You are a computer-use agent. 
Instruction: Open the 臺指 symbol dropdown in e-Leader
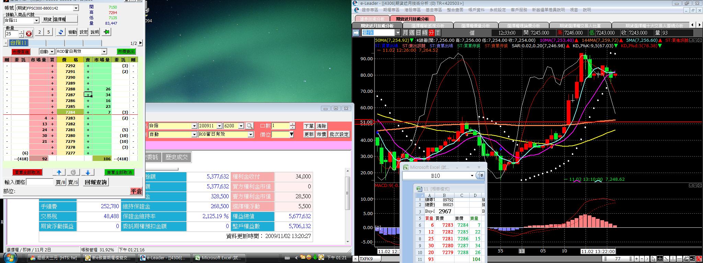(x=398, y=33)
